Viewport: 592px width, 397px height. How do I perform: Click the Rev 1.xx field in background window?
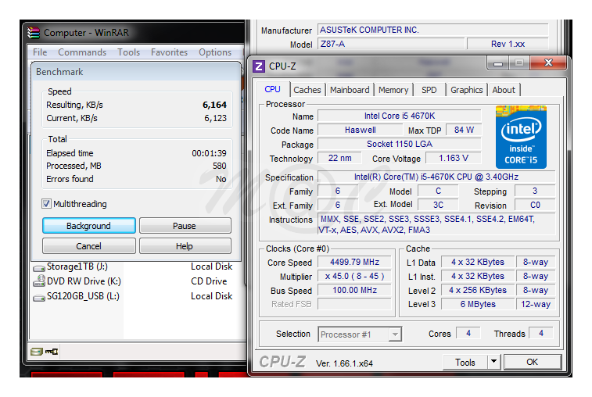click(x=508, y=44)
